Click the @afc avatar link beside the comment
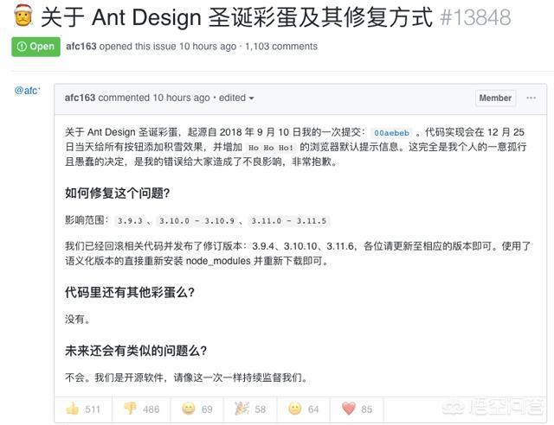This screenshot has width=554, height=425. click(27, 91)
